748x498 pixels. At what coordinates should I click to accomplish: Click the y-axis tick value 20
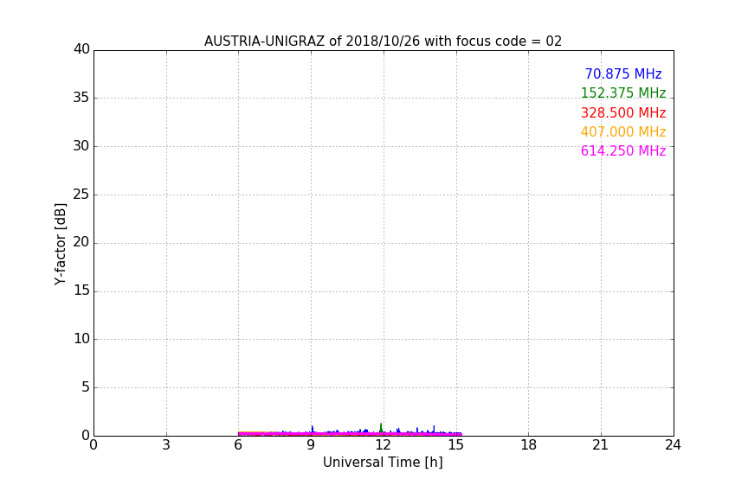click(x=81, y=242)
